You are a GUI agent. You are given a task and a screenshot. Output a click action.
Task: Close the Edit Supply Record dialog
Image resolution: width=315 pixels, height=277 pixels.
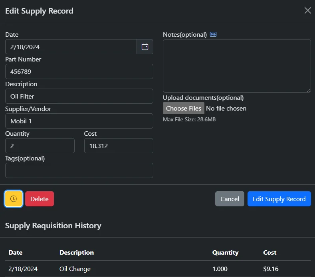pyautogui.click(x=307, y=11)
